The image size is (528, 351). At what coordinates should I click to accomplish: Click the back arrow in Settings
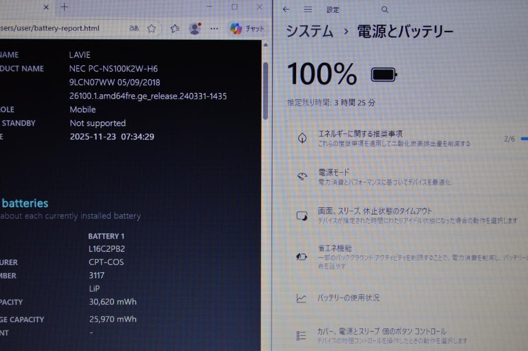pyautogui.click(x=286, y=9)
